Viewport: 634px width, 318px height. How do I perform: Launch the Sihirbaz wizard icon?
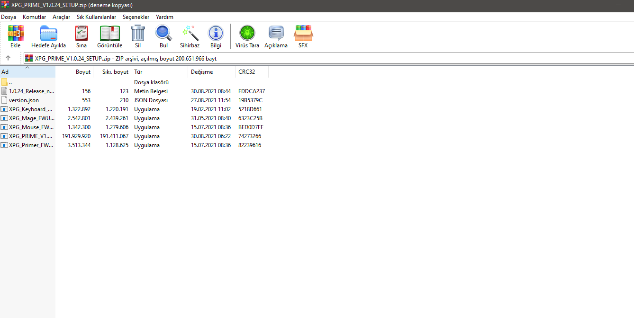(190, 34)
